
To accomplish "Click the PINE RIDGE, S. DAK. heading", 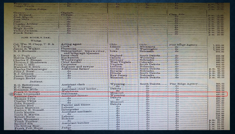I will pos(36,38).
